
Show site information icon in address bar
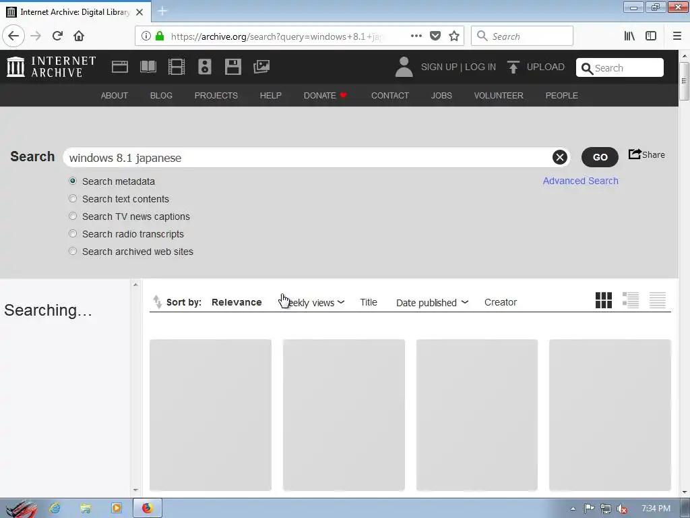(x=146, y=36)
